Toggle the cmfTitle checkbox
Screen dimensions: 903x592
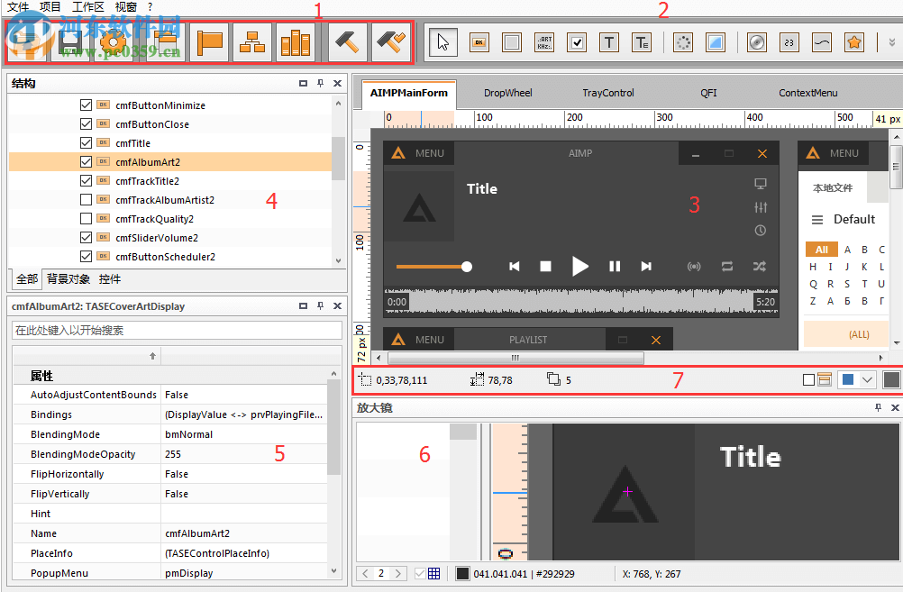pyautogui.click(x=86, y=142)
